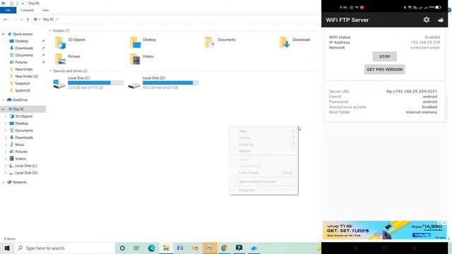The image size is (452, 254).
Task: Expand Music under This PC tree
Action: pyautogui.click(x=6, y=145)
